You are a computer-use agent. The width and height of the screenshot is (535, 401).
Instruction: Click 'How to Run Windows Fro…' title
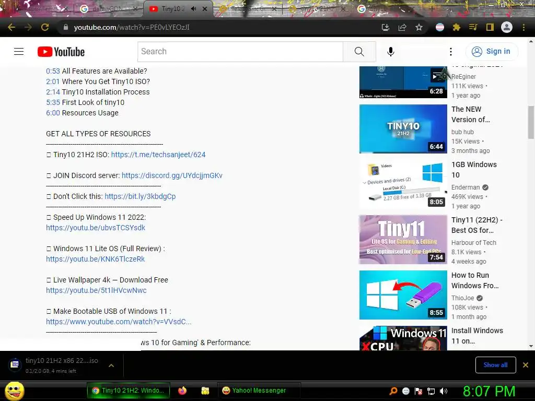(x=475, y=280)
